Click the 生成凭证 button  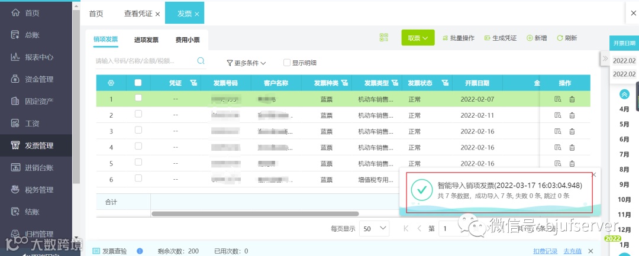(501, 38)
